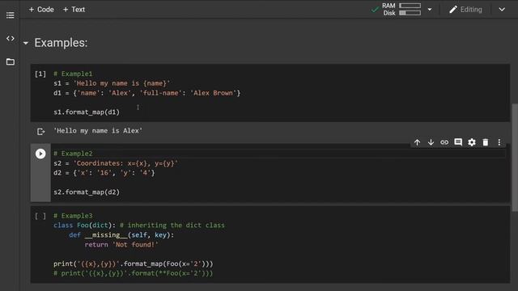Click the '# Example3' comment line
518x291 pixels.
pos(73,216)
